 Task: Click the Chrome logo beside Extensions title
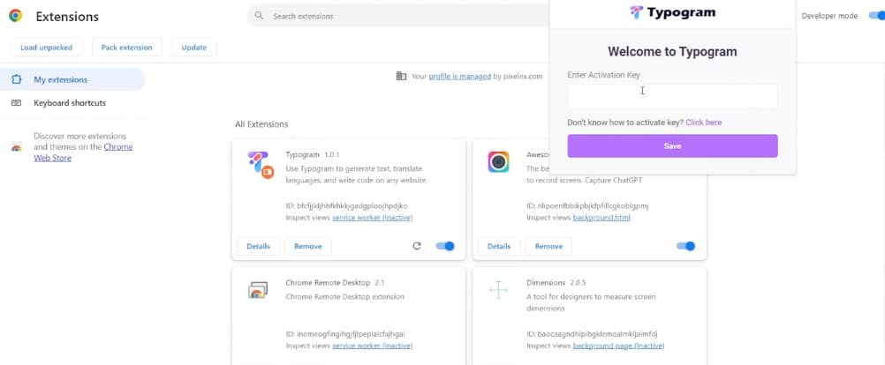(x=16, y=16)
